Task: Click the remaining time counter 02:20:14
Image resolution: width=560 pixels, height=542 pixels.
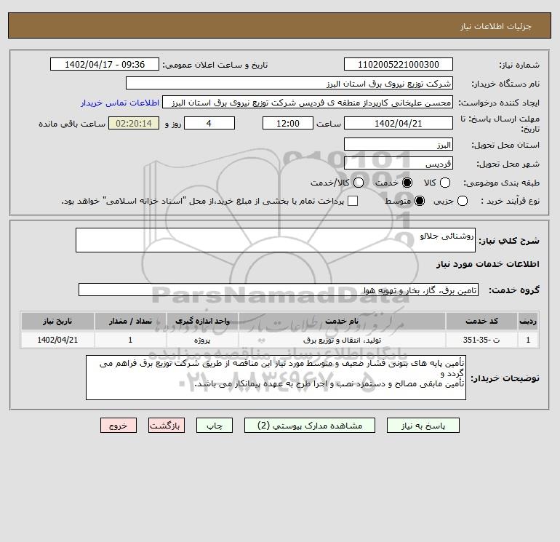Action: [134, 123]
